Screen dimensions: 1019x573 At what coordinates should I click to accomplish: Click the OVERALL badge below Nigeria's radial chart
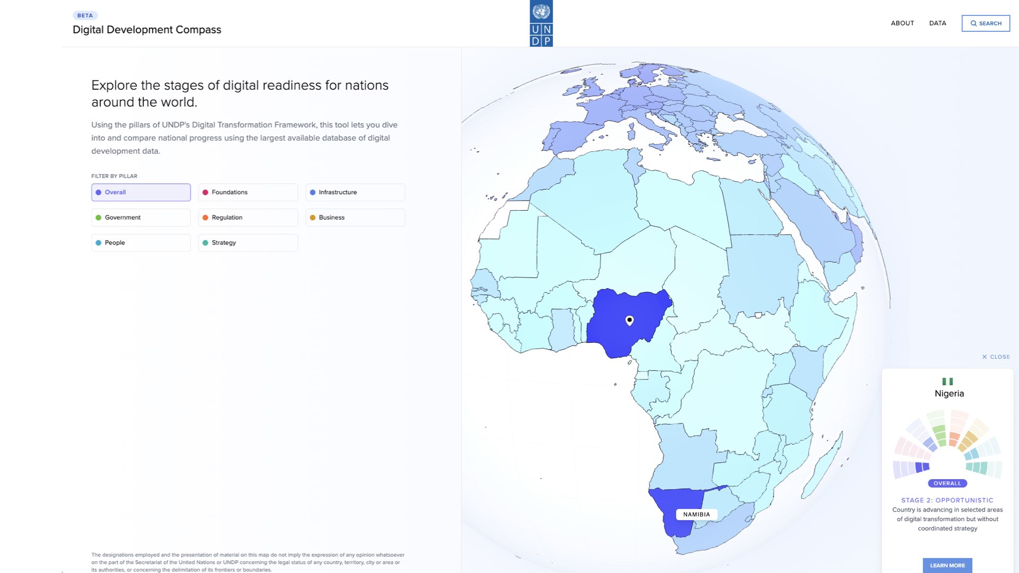(x=948, y=483)
